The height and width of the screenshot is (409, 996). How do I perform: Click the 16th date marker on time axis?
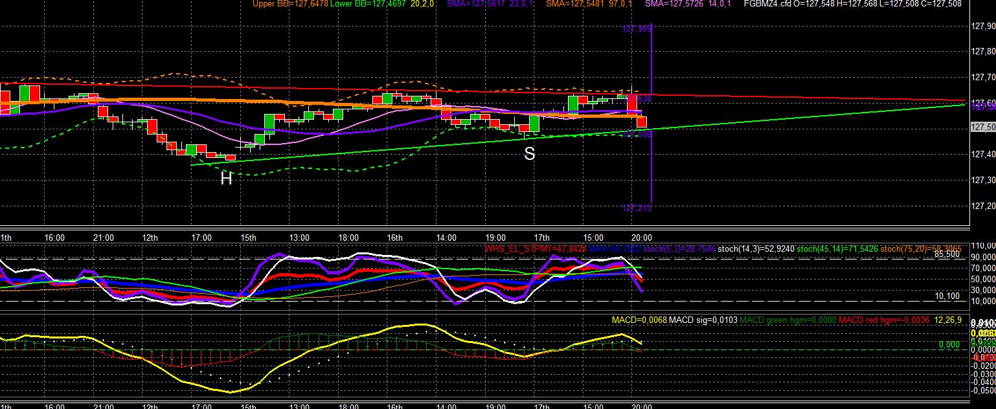coord(394,238)
